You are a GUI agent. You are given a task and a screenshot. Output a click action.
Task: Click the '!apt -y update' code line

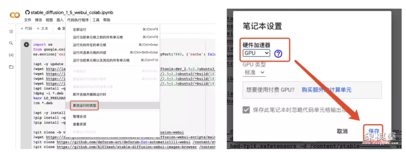[48, 64]
